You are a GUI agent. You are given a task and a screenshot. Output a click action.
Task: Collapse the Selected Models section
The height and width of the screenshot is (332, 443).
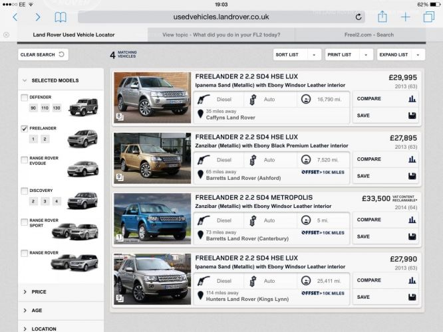tap(61, 80)
